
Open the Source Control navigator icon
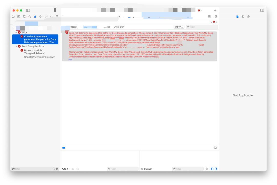[x=19, y=17]
